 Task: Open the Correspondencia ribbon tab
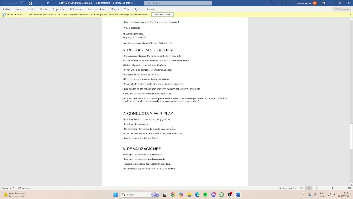(97, 9)
